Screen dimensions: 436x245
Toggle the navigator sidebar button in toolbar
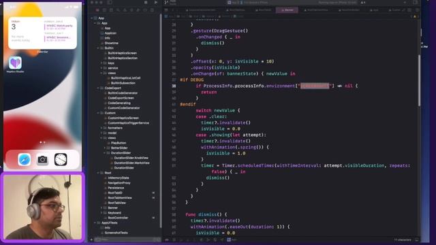(x=110, y=2)
